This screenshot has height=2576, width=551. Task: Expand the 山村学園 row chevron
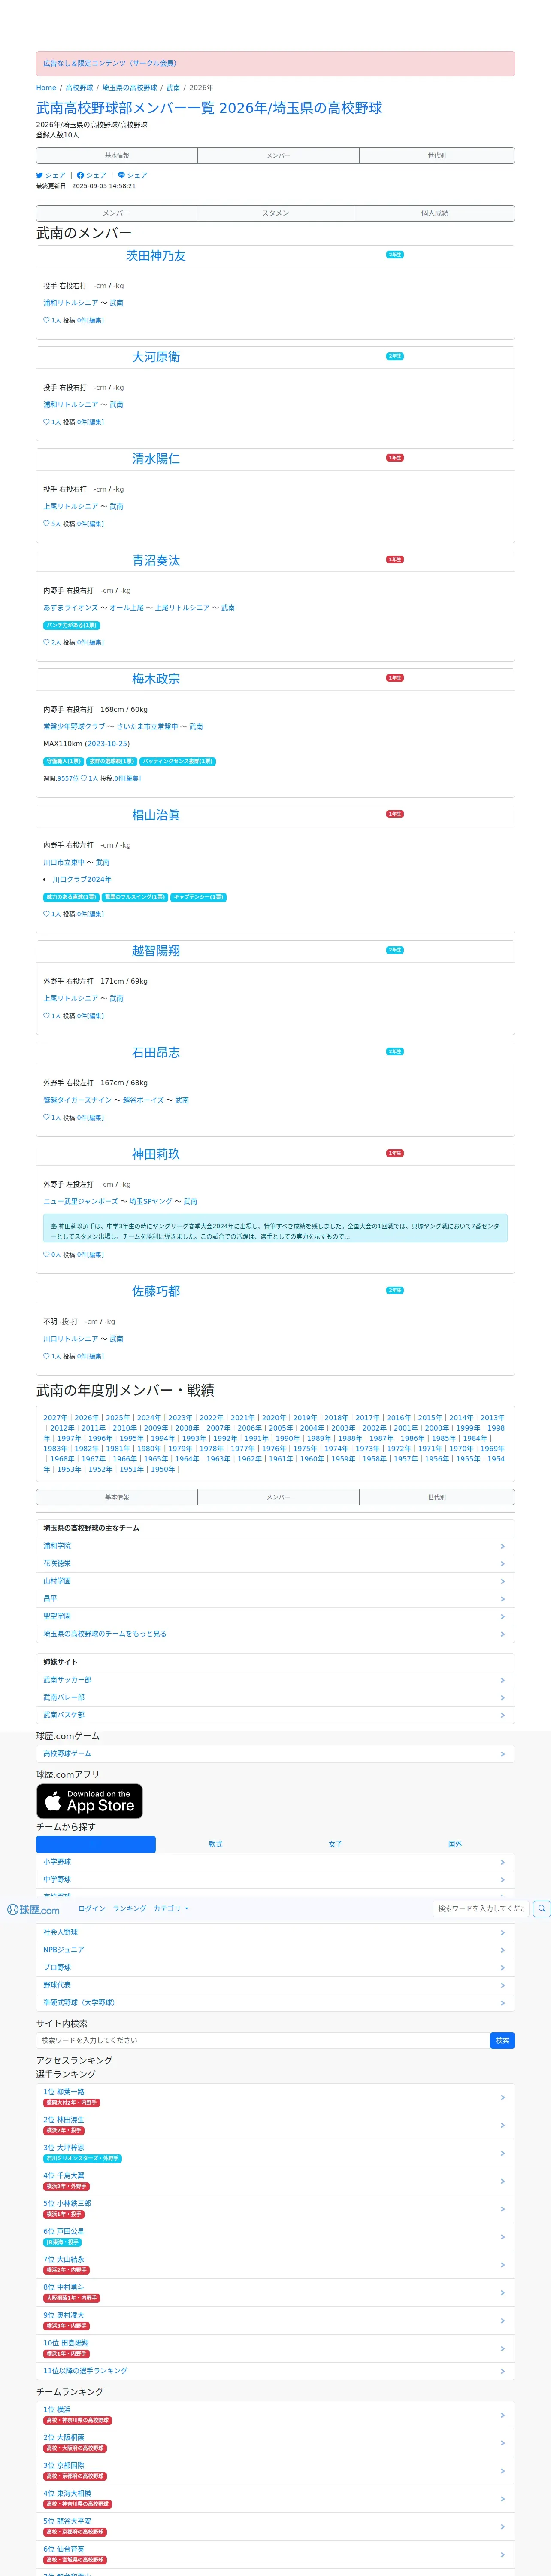coord(502,1581)
